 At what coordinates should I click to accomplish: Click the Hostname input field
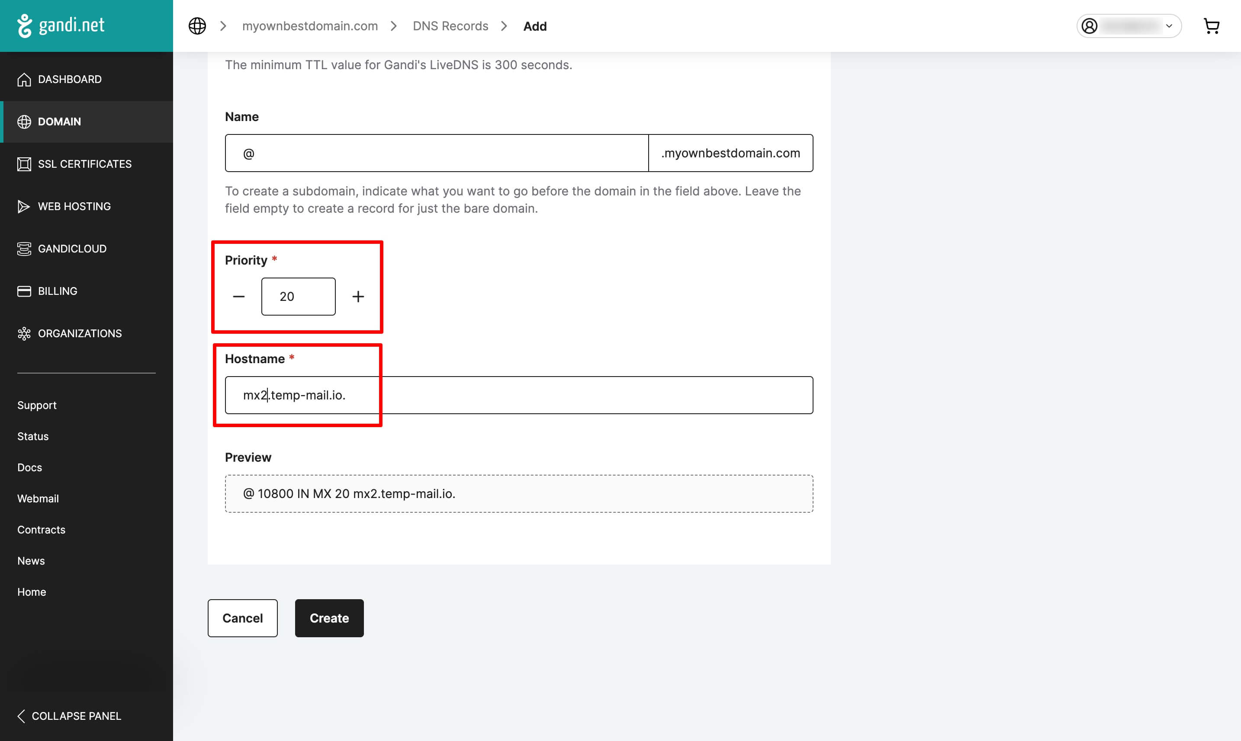(519, 395)
